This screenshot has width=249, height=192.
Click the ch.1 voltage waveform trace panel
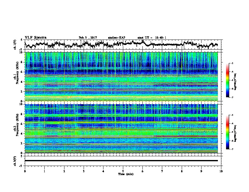tap(123, 45)
